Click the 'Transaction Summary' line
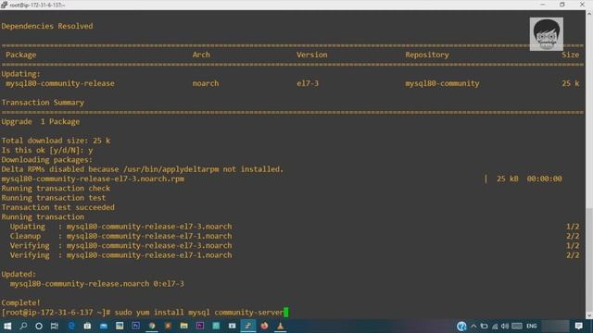This screenshot has height=333, width=593. [x=43, y=103]
